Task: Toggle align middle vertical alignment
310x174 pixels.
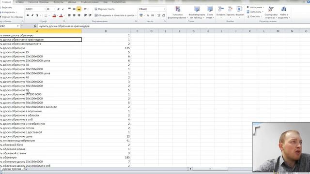Action: coord(74,9)
